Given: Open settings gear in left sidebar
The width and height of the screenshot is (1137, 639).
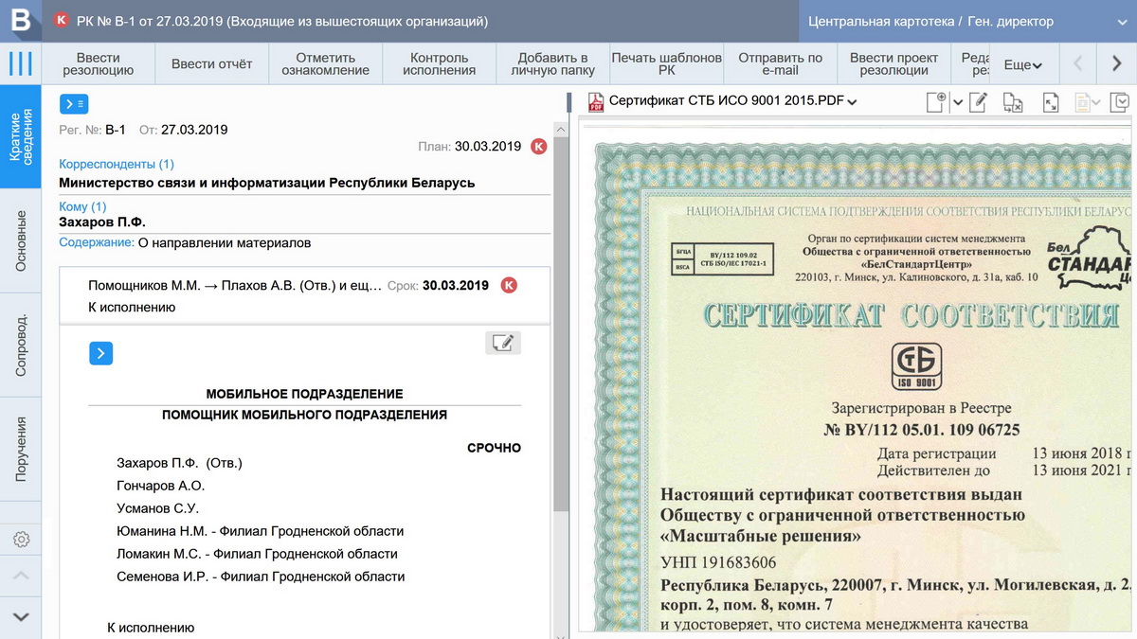Looking at the screenshot, I should click(21, 540).
